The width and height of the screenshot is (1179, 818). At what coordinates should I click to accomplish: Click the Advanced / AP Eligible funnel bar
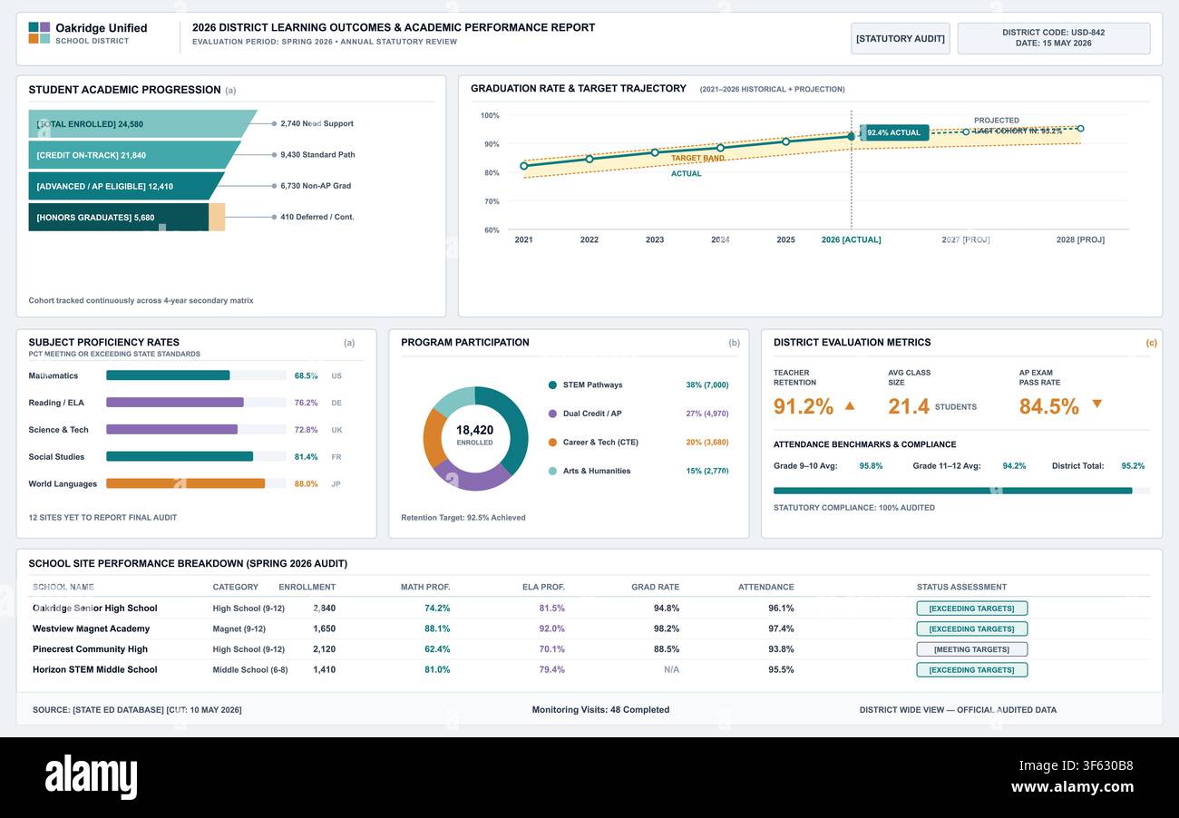[x=126, y=186]
